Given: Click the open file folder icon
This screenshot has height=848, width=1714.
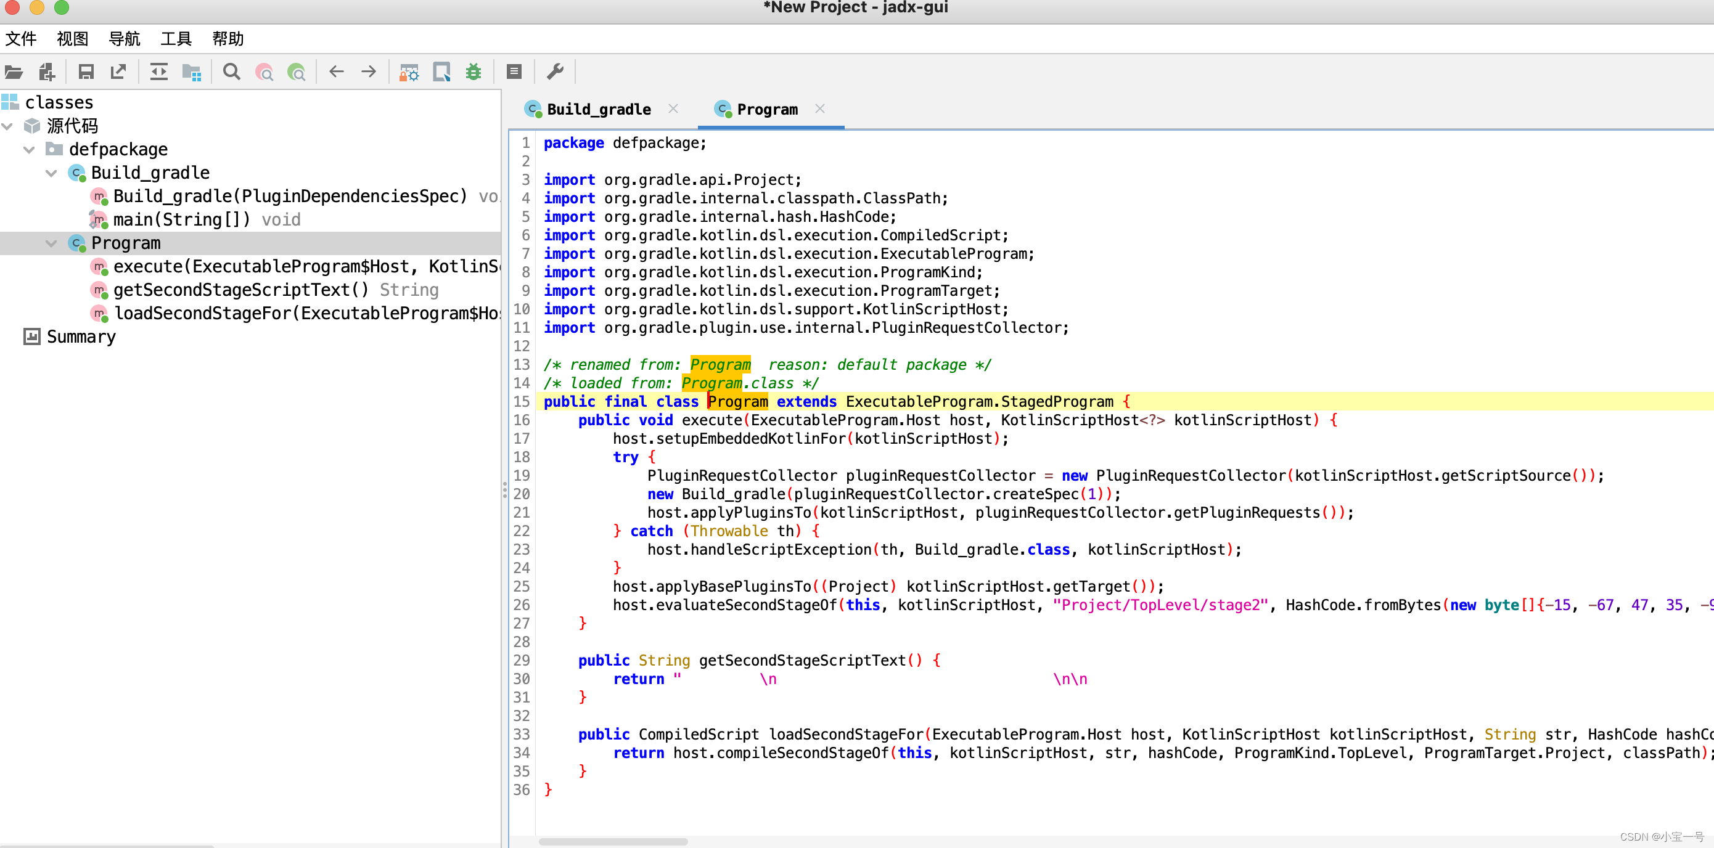Looking at the screenshot, I should [14, 72].
